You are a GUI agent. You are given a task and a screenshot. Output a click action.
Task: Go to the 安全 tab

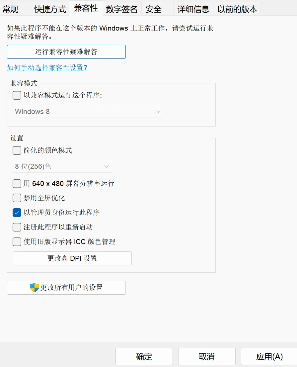pos(153,9)
